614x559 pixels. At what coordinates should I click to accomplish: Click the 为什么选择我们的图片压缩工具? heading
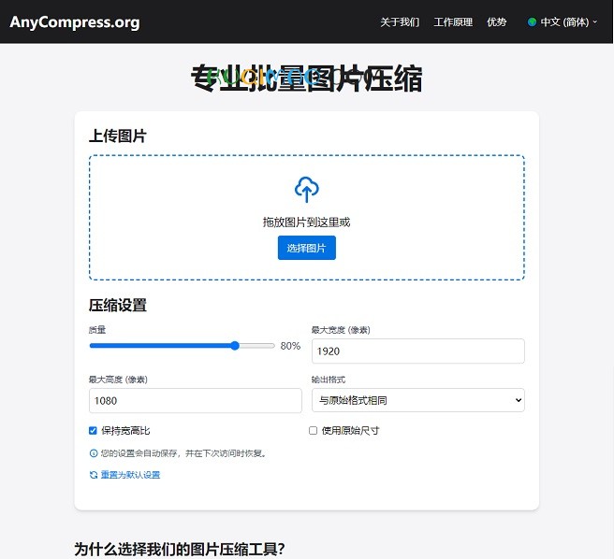[x=180, y=549]
